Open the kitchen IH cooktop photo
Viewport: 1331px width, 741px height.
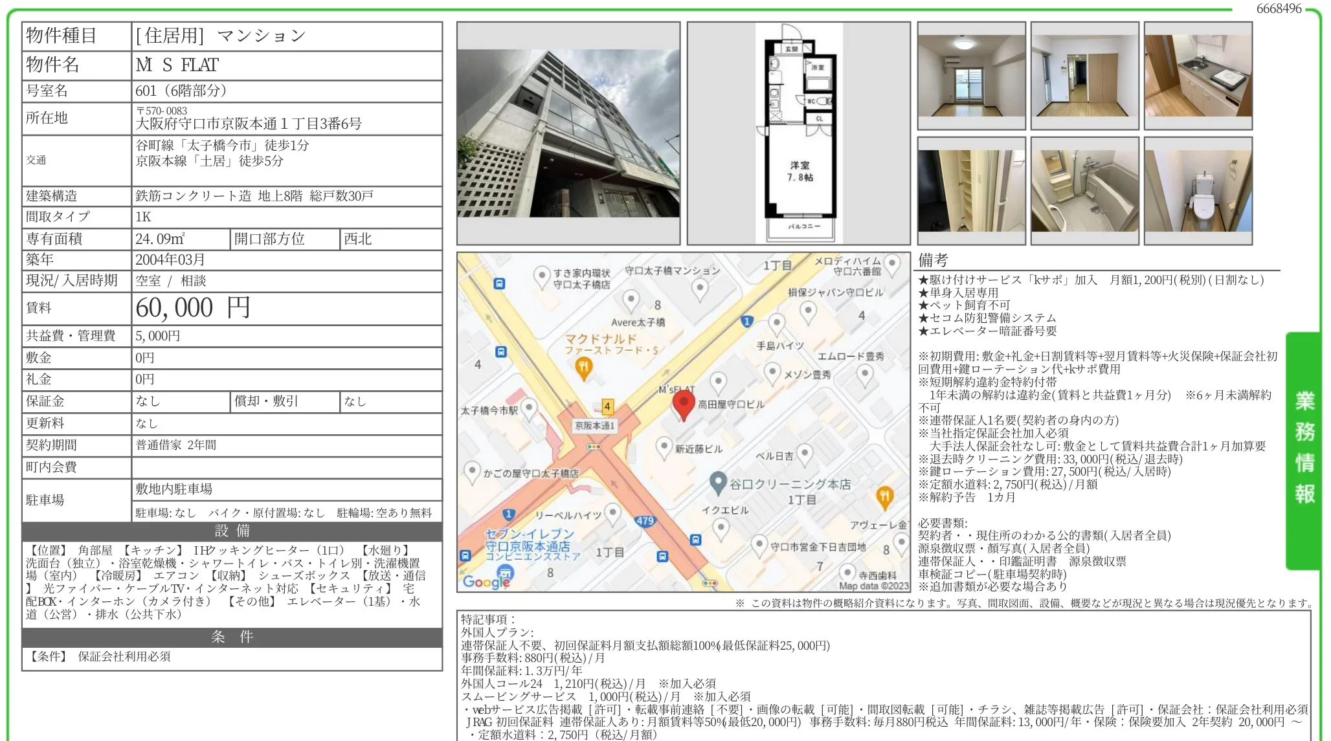coord(1198,76)
